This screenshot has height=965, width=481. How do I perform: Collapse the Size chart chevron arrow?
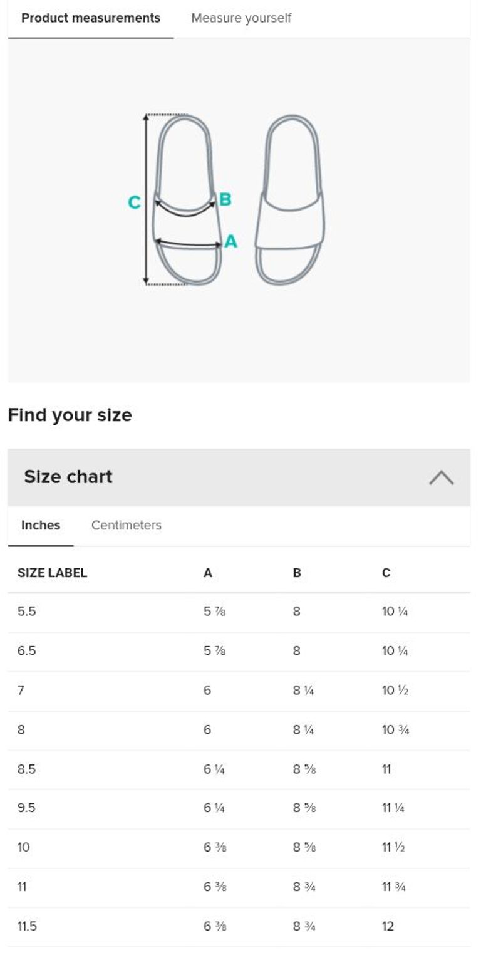tap(441, 477)
